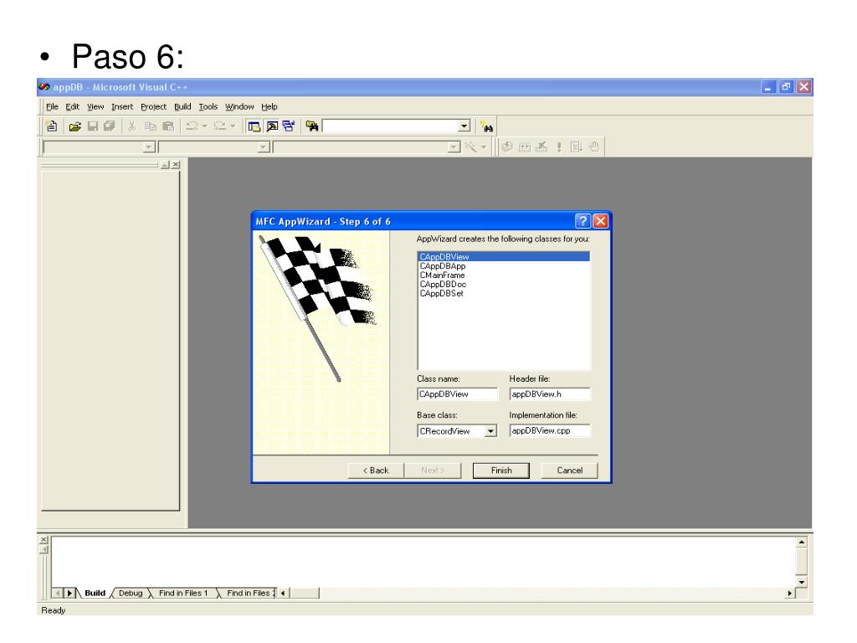Expand the WizardBar class combo box
Screen dimensions: 857x643
(x=149, y=147)
